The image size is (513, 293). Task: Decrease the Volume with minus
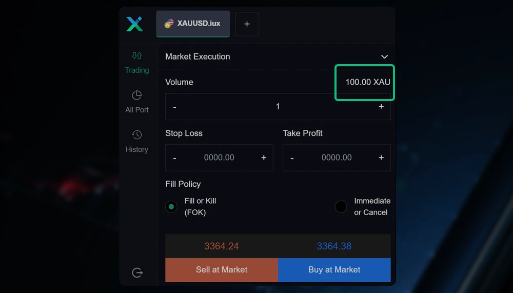(175, 107)
